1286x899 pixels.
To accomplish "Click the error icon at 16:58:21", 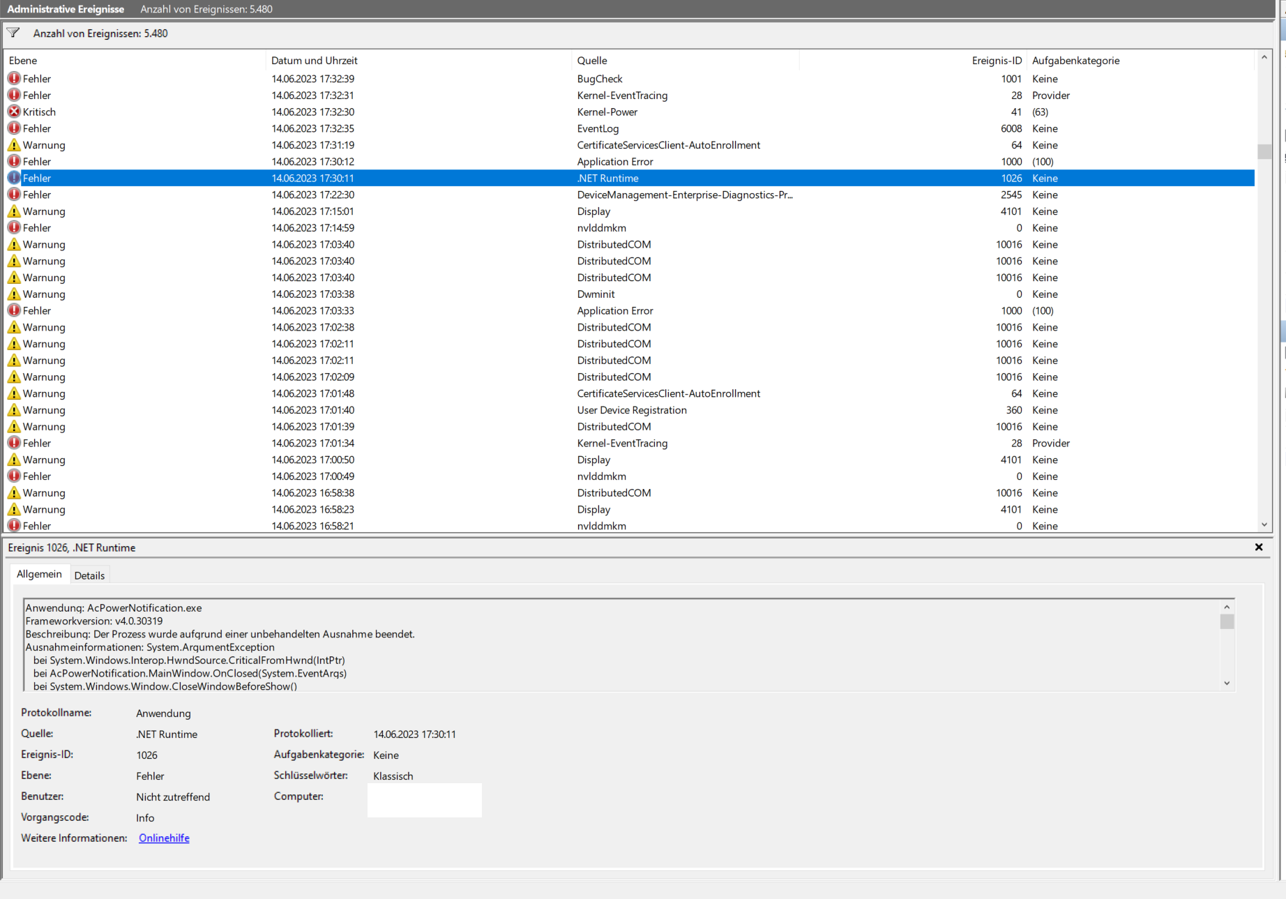I will 14,526.
